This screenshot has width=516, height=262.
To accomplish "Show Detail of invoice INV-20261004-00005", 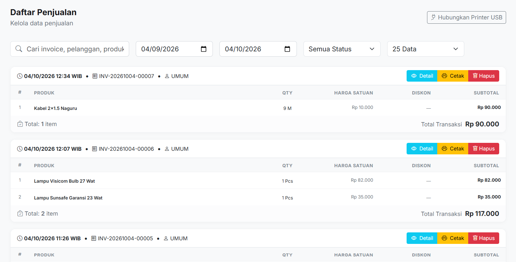I will (x=422, y=238).
